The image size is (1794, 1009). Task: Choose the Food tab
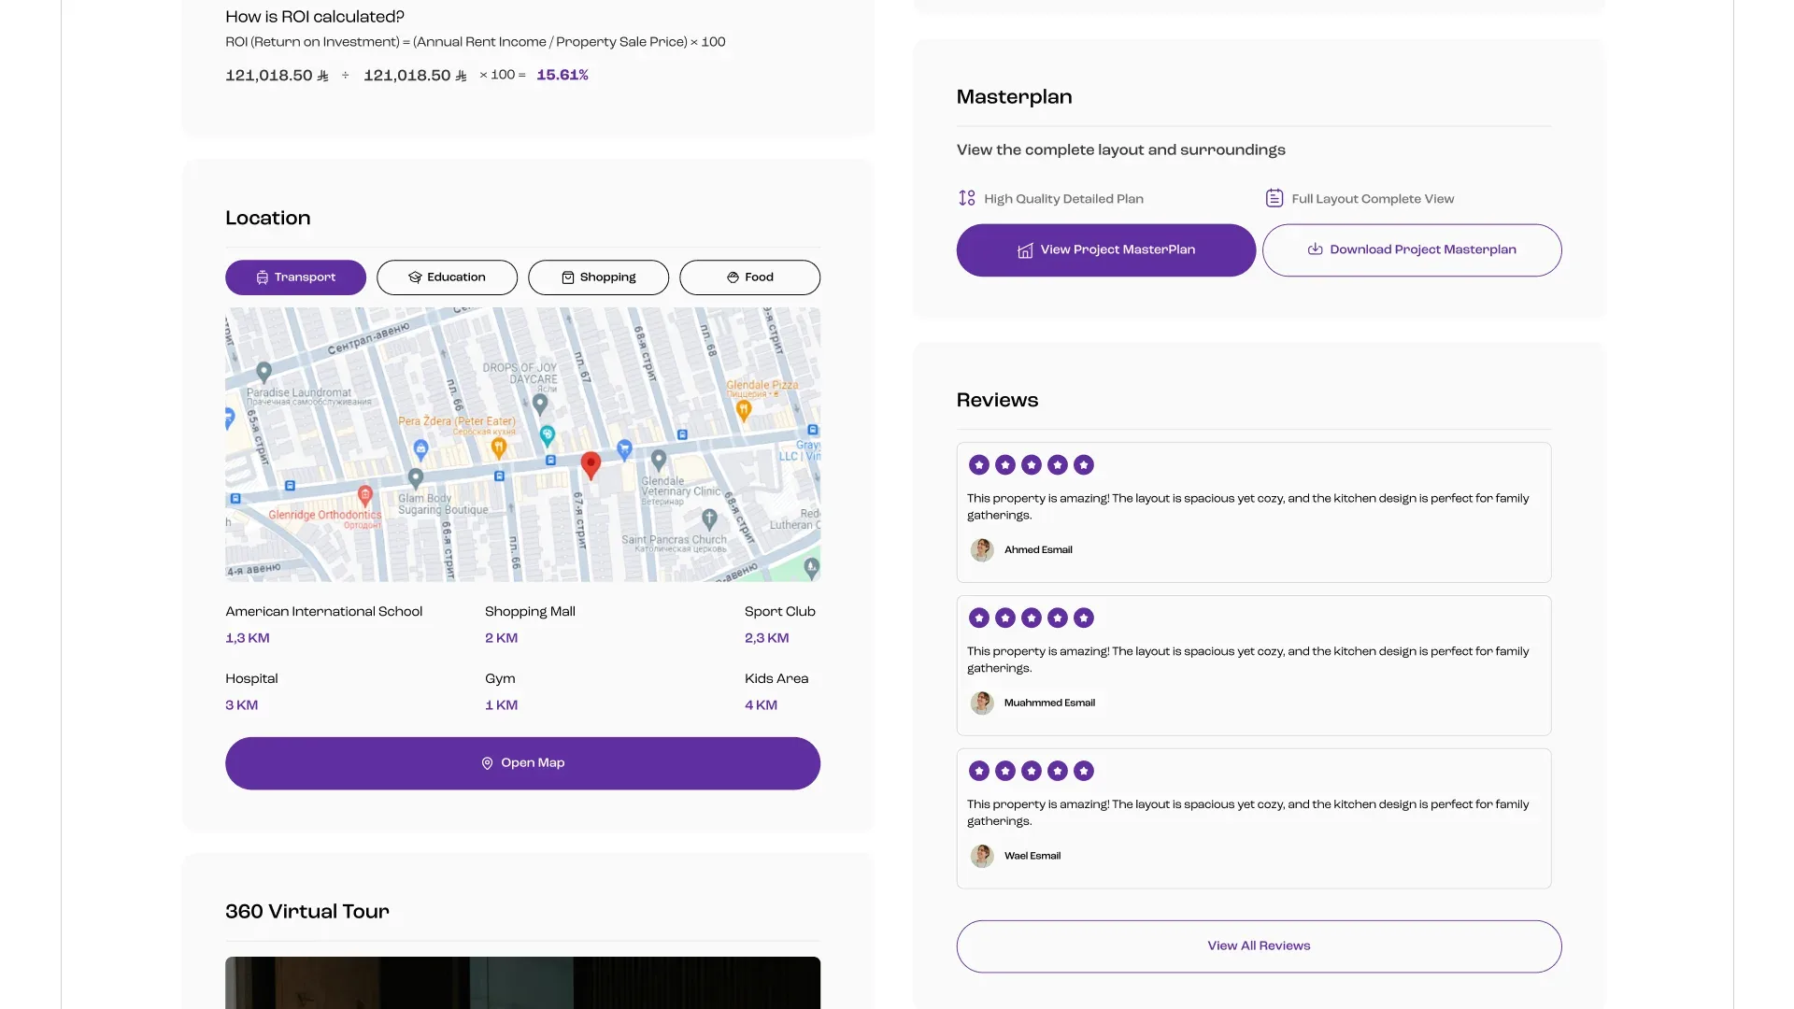[x=749, y=277]
